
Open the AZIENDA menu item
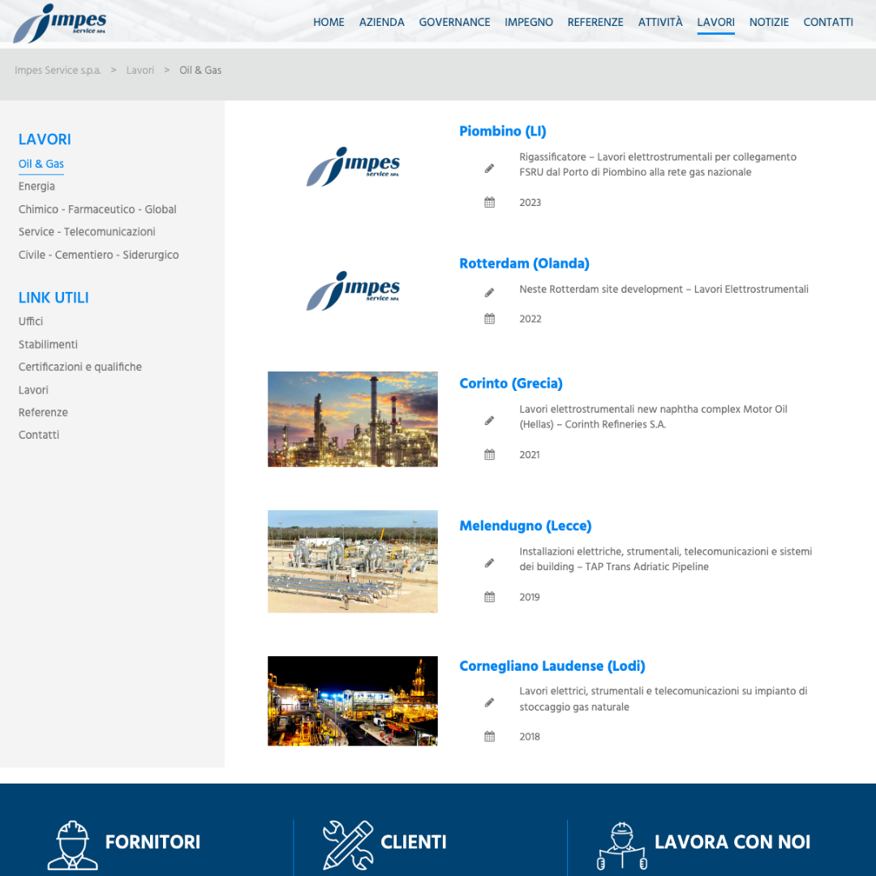(381, 23)
